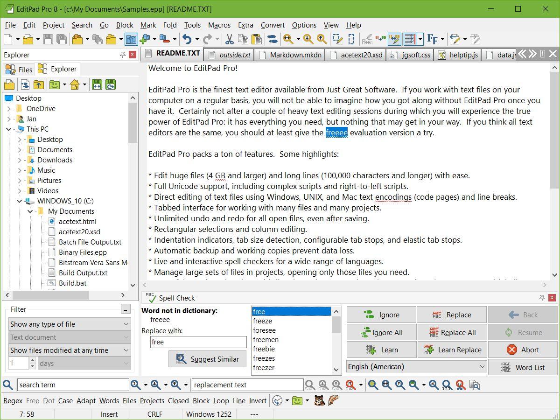Image resolution: width=560 pixels, height=420 pixels.
Task: Click the Home folder icon in Explorer toolbar
Action: coord(75,84)
